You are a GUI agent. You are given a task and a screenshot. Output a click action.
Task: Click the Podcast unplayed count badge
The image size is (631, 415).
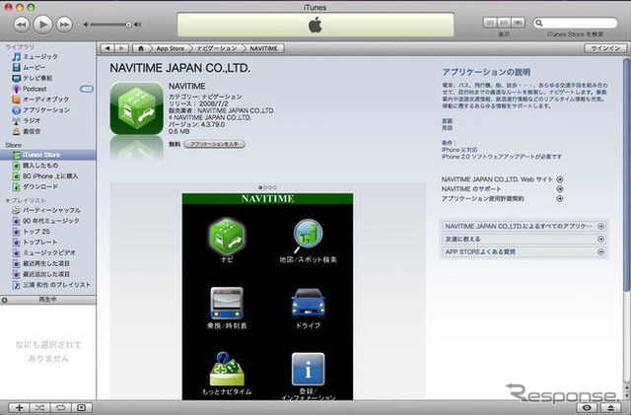coord(86,89)
